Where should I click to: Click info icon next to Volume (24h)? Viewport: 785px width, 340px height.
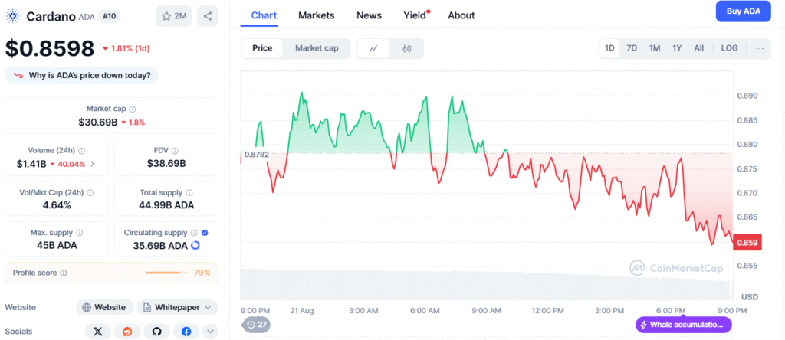(81, 151)
